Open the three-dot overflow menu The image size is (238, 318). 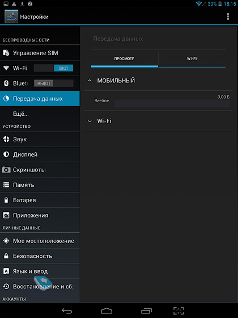tap(228, 16)
